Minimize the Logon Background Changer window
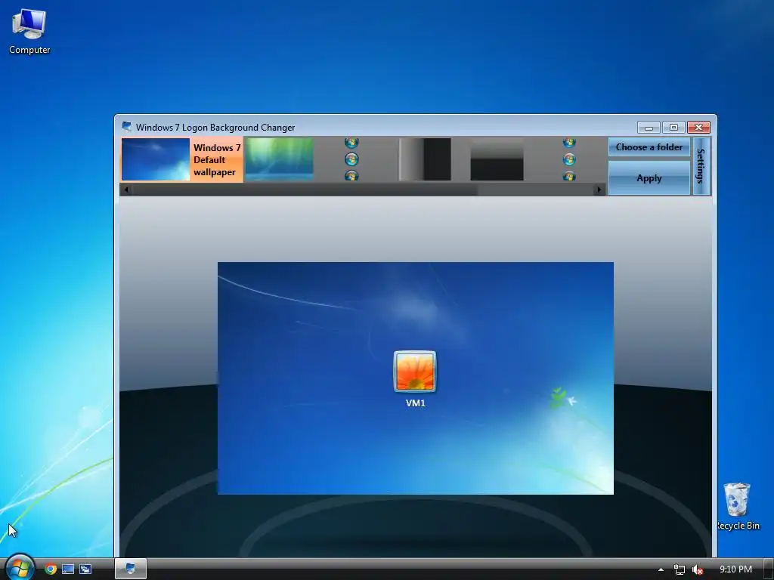The image size is (774, 580). 649,127
